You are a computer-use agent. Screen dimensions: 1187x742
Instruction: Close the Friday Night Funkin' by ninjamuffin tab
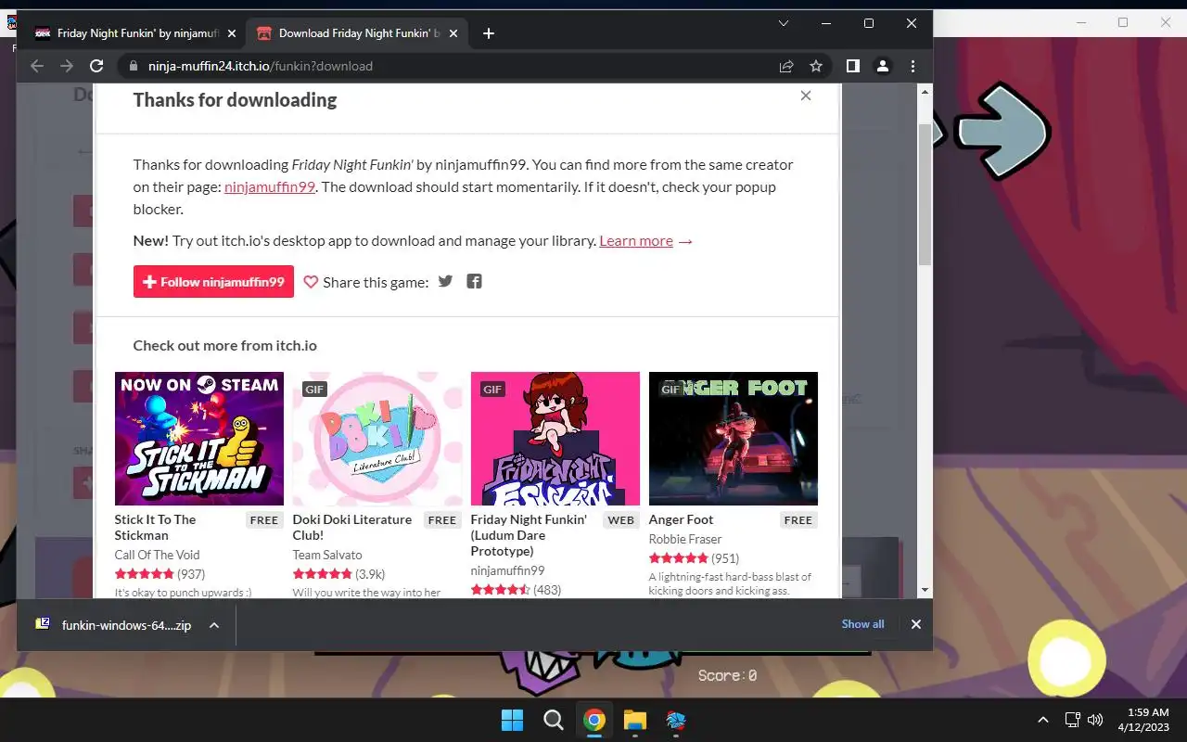click(232, 33)
